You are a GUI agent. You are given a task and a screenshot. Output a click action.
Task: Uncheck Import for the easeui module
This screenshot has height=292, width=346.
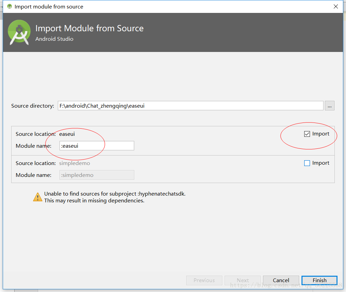[307, 134]
